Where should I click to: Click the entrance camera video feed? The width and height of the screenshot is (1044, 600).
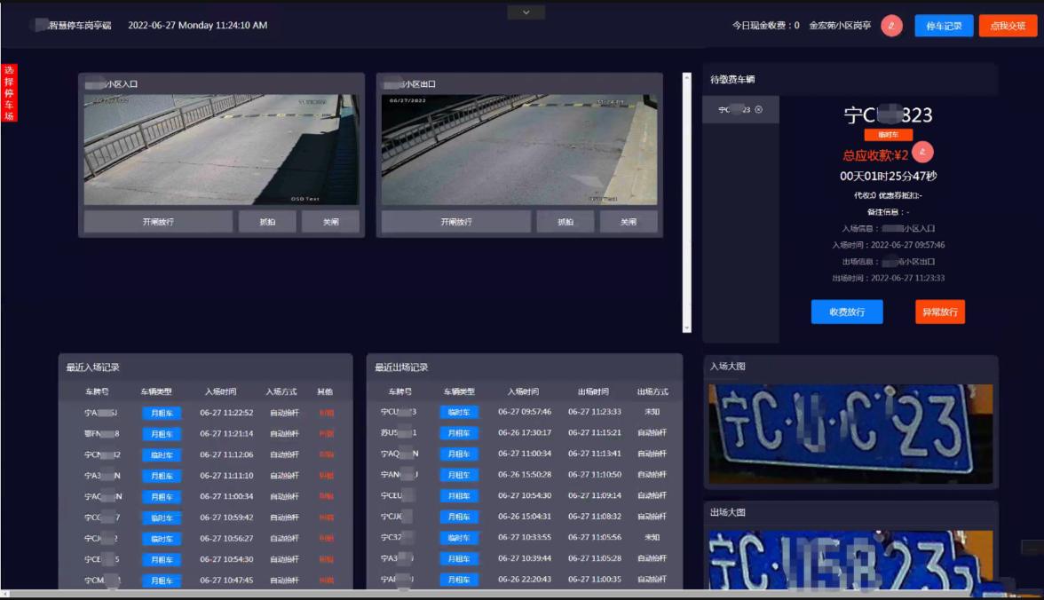222,150
